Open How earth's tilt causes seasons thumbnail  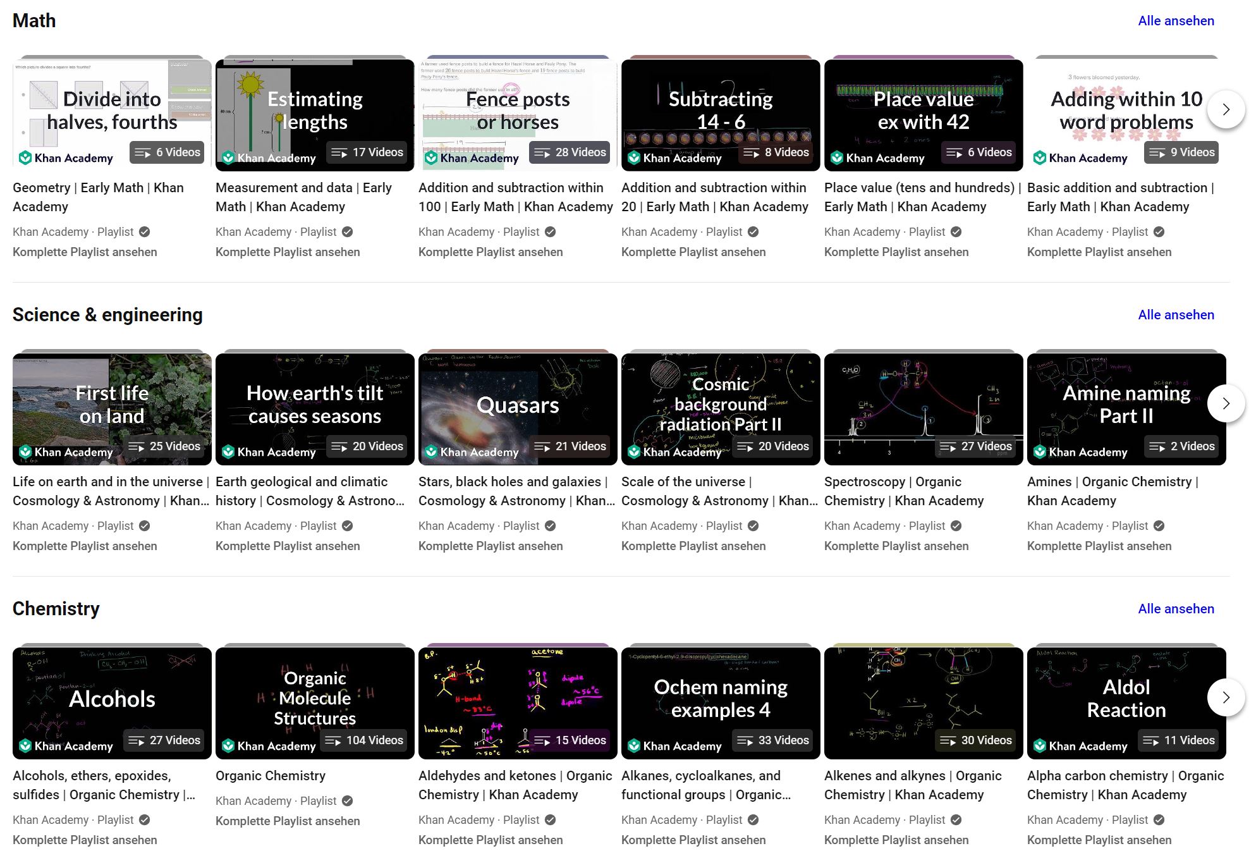[x=315, y=409]
